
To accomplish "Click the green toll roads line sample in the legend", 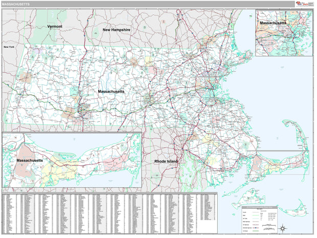I will pyautogui.click(x=256, y=231).
